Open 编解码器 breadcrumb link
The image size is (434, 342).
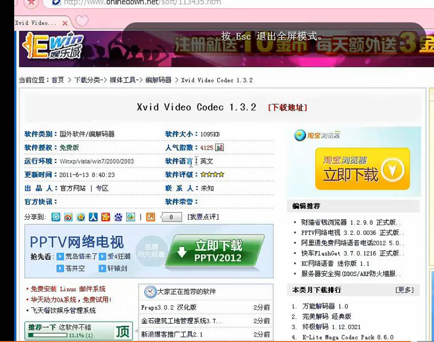pos(158,80)
